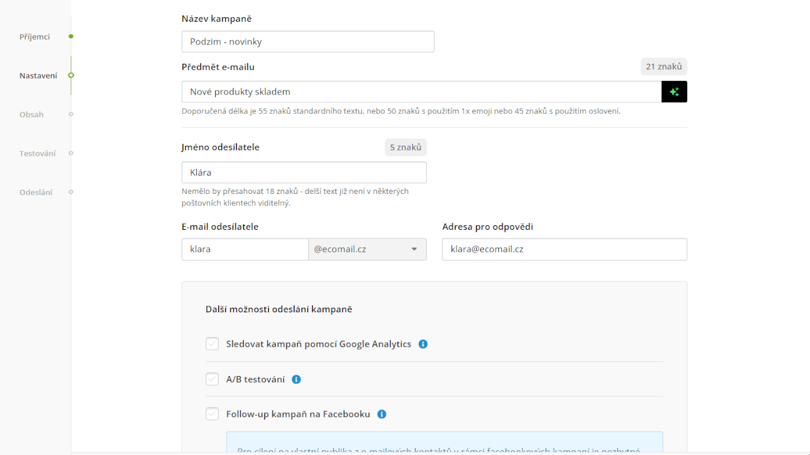The image size is (810, 455).
Task: Go to the Příjemci step
Action: [34, 37]
